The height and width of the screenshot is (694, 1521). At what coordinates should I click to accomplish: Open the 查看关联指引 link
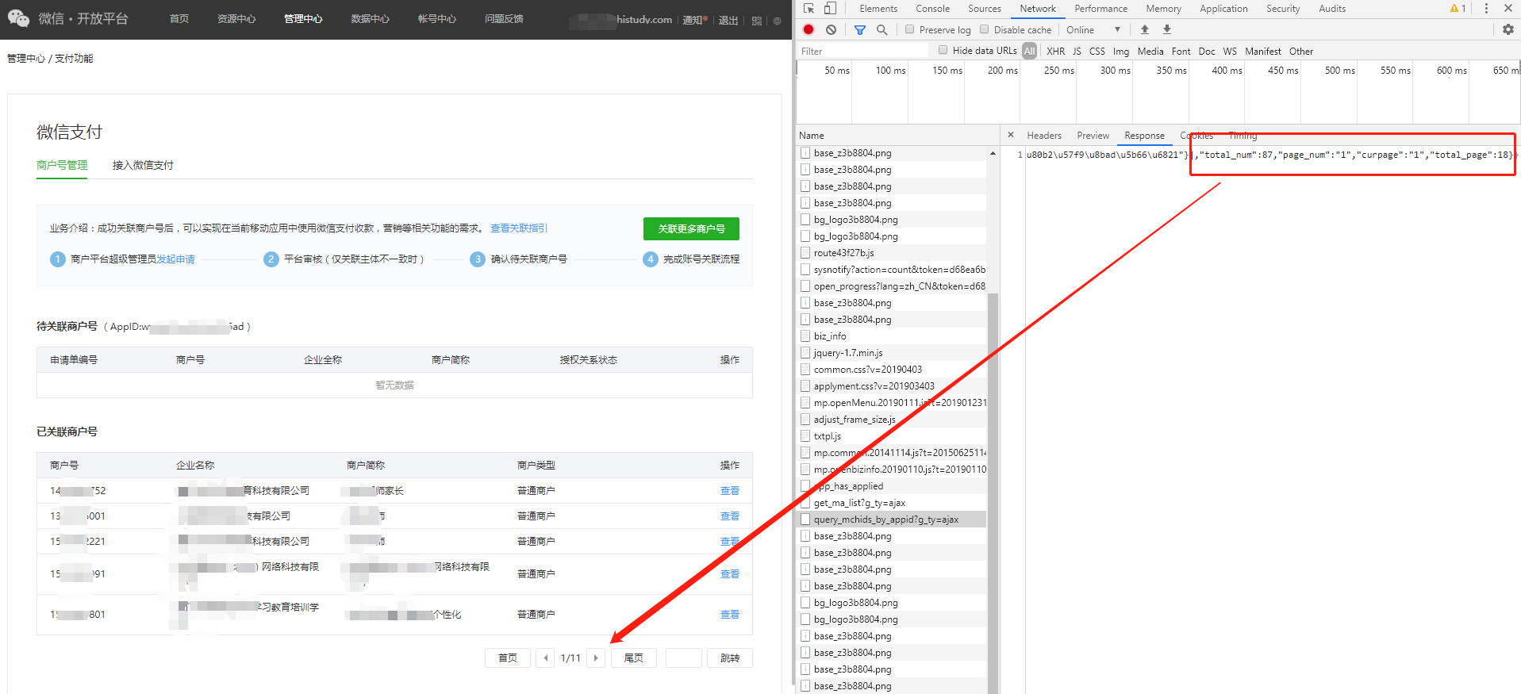pyautogui.click(x=519, y=228)
